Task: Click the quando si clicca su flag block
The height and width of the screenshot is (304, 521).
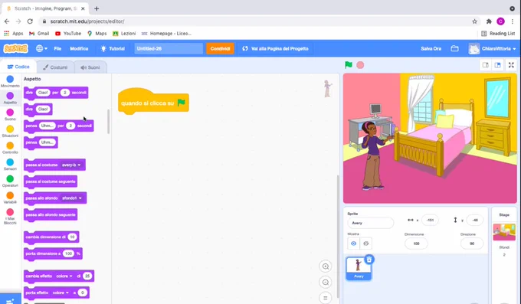Action: [x=153, y=103]
